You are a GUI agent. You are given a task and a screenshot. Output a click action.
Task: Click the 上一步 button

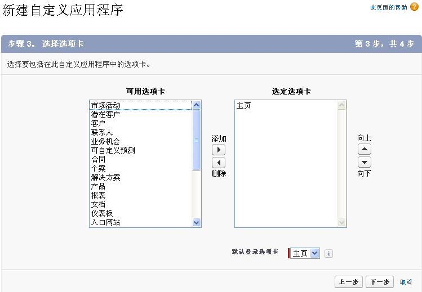(348, 282)
